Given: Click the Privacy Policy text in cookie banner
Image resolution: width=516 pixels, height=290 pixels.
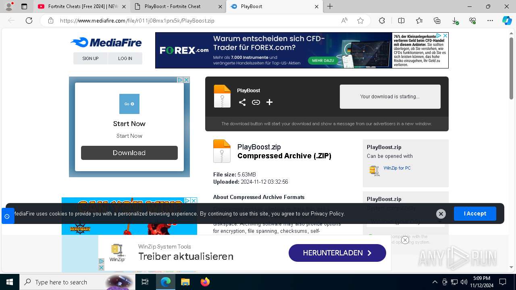Looking at the screenshot, I should coord(327,214).
